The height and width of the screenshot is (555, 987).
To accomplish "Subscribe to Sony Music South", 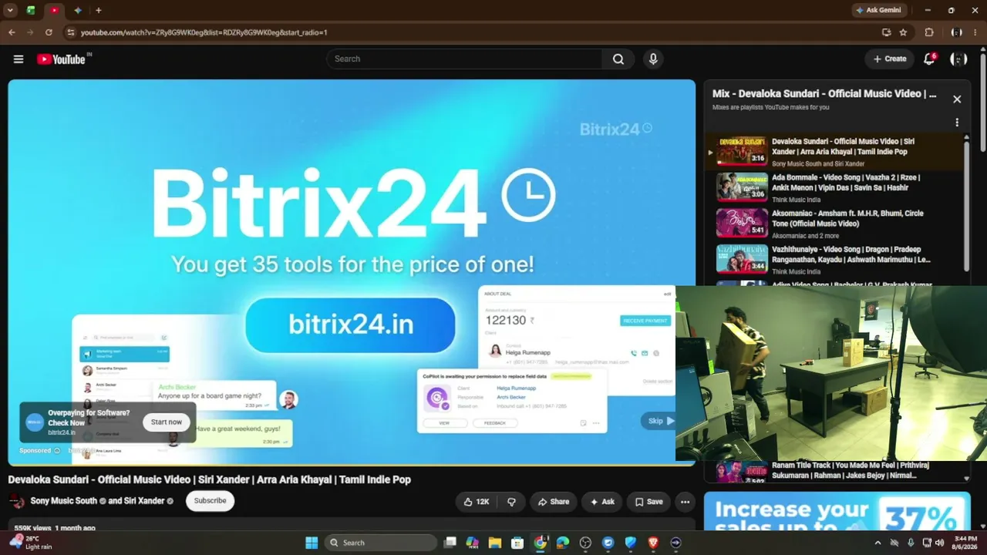I will pyautogui.click(x=210, y=501).
